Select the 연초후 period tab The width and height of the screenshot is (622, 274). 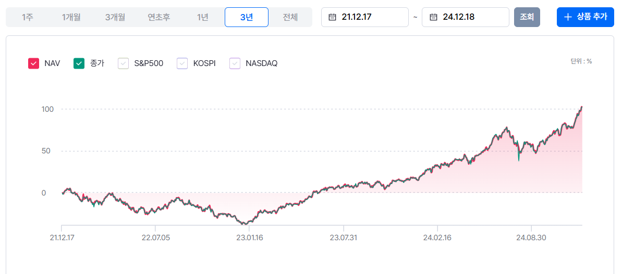(158, 17)
